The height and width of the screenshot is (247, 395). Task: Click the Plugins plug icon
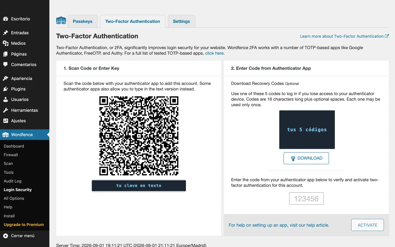(x=6, y=89)
